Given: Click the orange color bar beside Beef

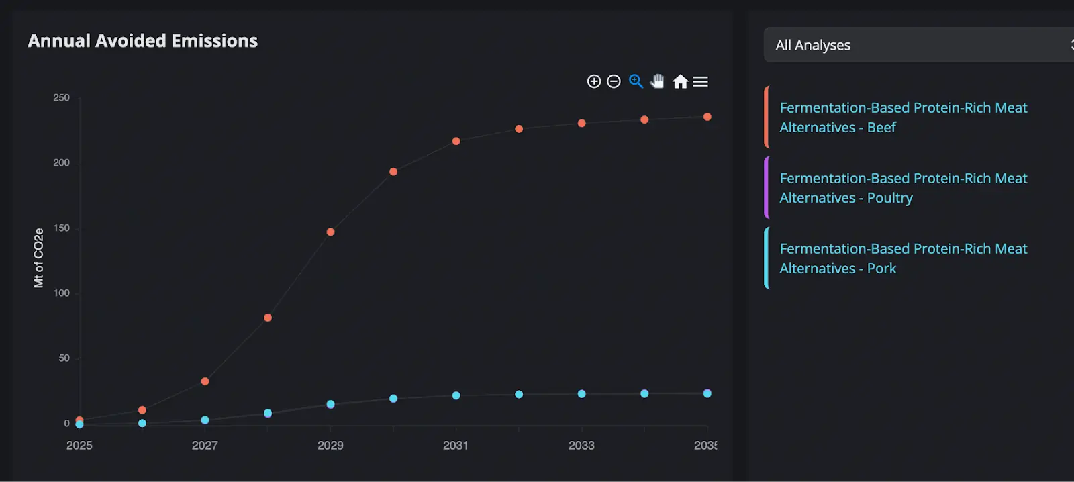Looking at the screenshot, I should [767, 117].
